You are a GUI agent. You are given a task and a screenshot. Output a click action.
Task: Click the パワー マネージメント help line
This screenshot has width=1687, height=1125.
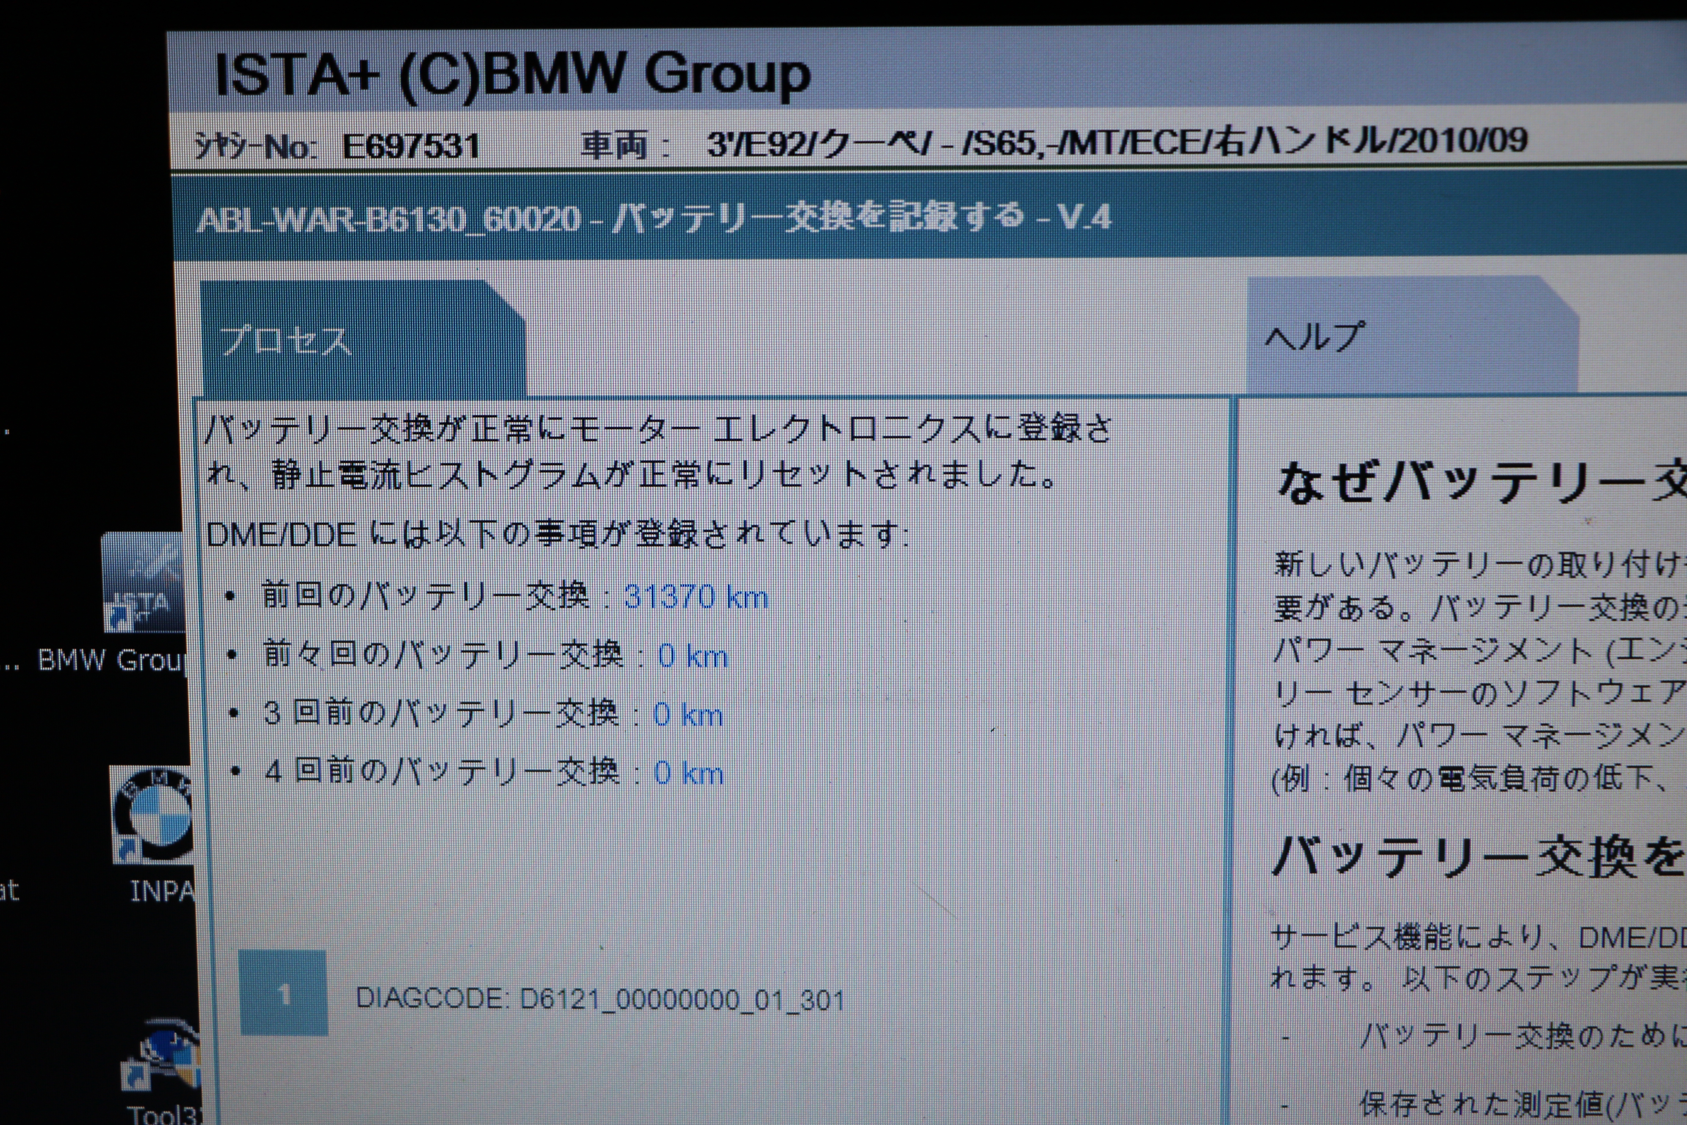[x=1480, y=651]
